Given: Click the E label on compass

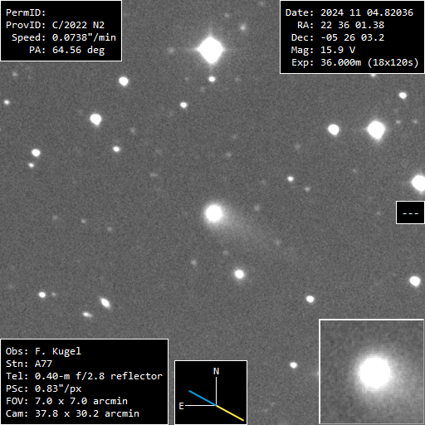Looking at the screenshot, I should [181, 406].
